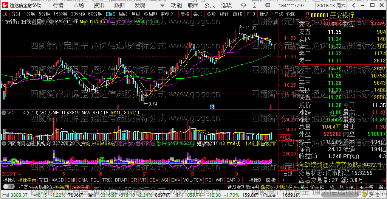
Task: Open the 公式 menu
Action: point(210,5)
